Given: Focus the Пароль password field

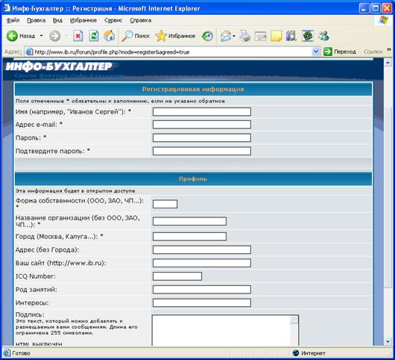Looking at the screenshot, I should 202,138.
